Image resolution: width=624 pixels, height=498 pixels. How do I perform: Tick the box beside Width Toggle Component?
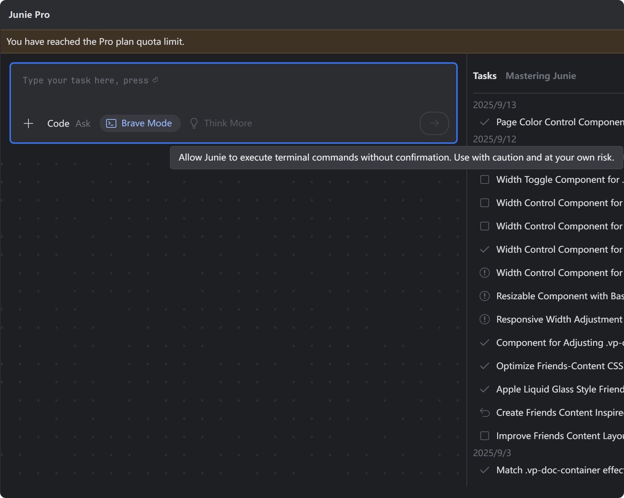[x=484, y=179]
